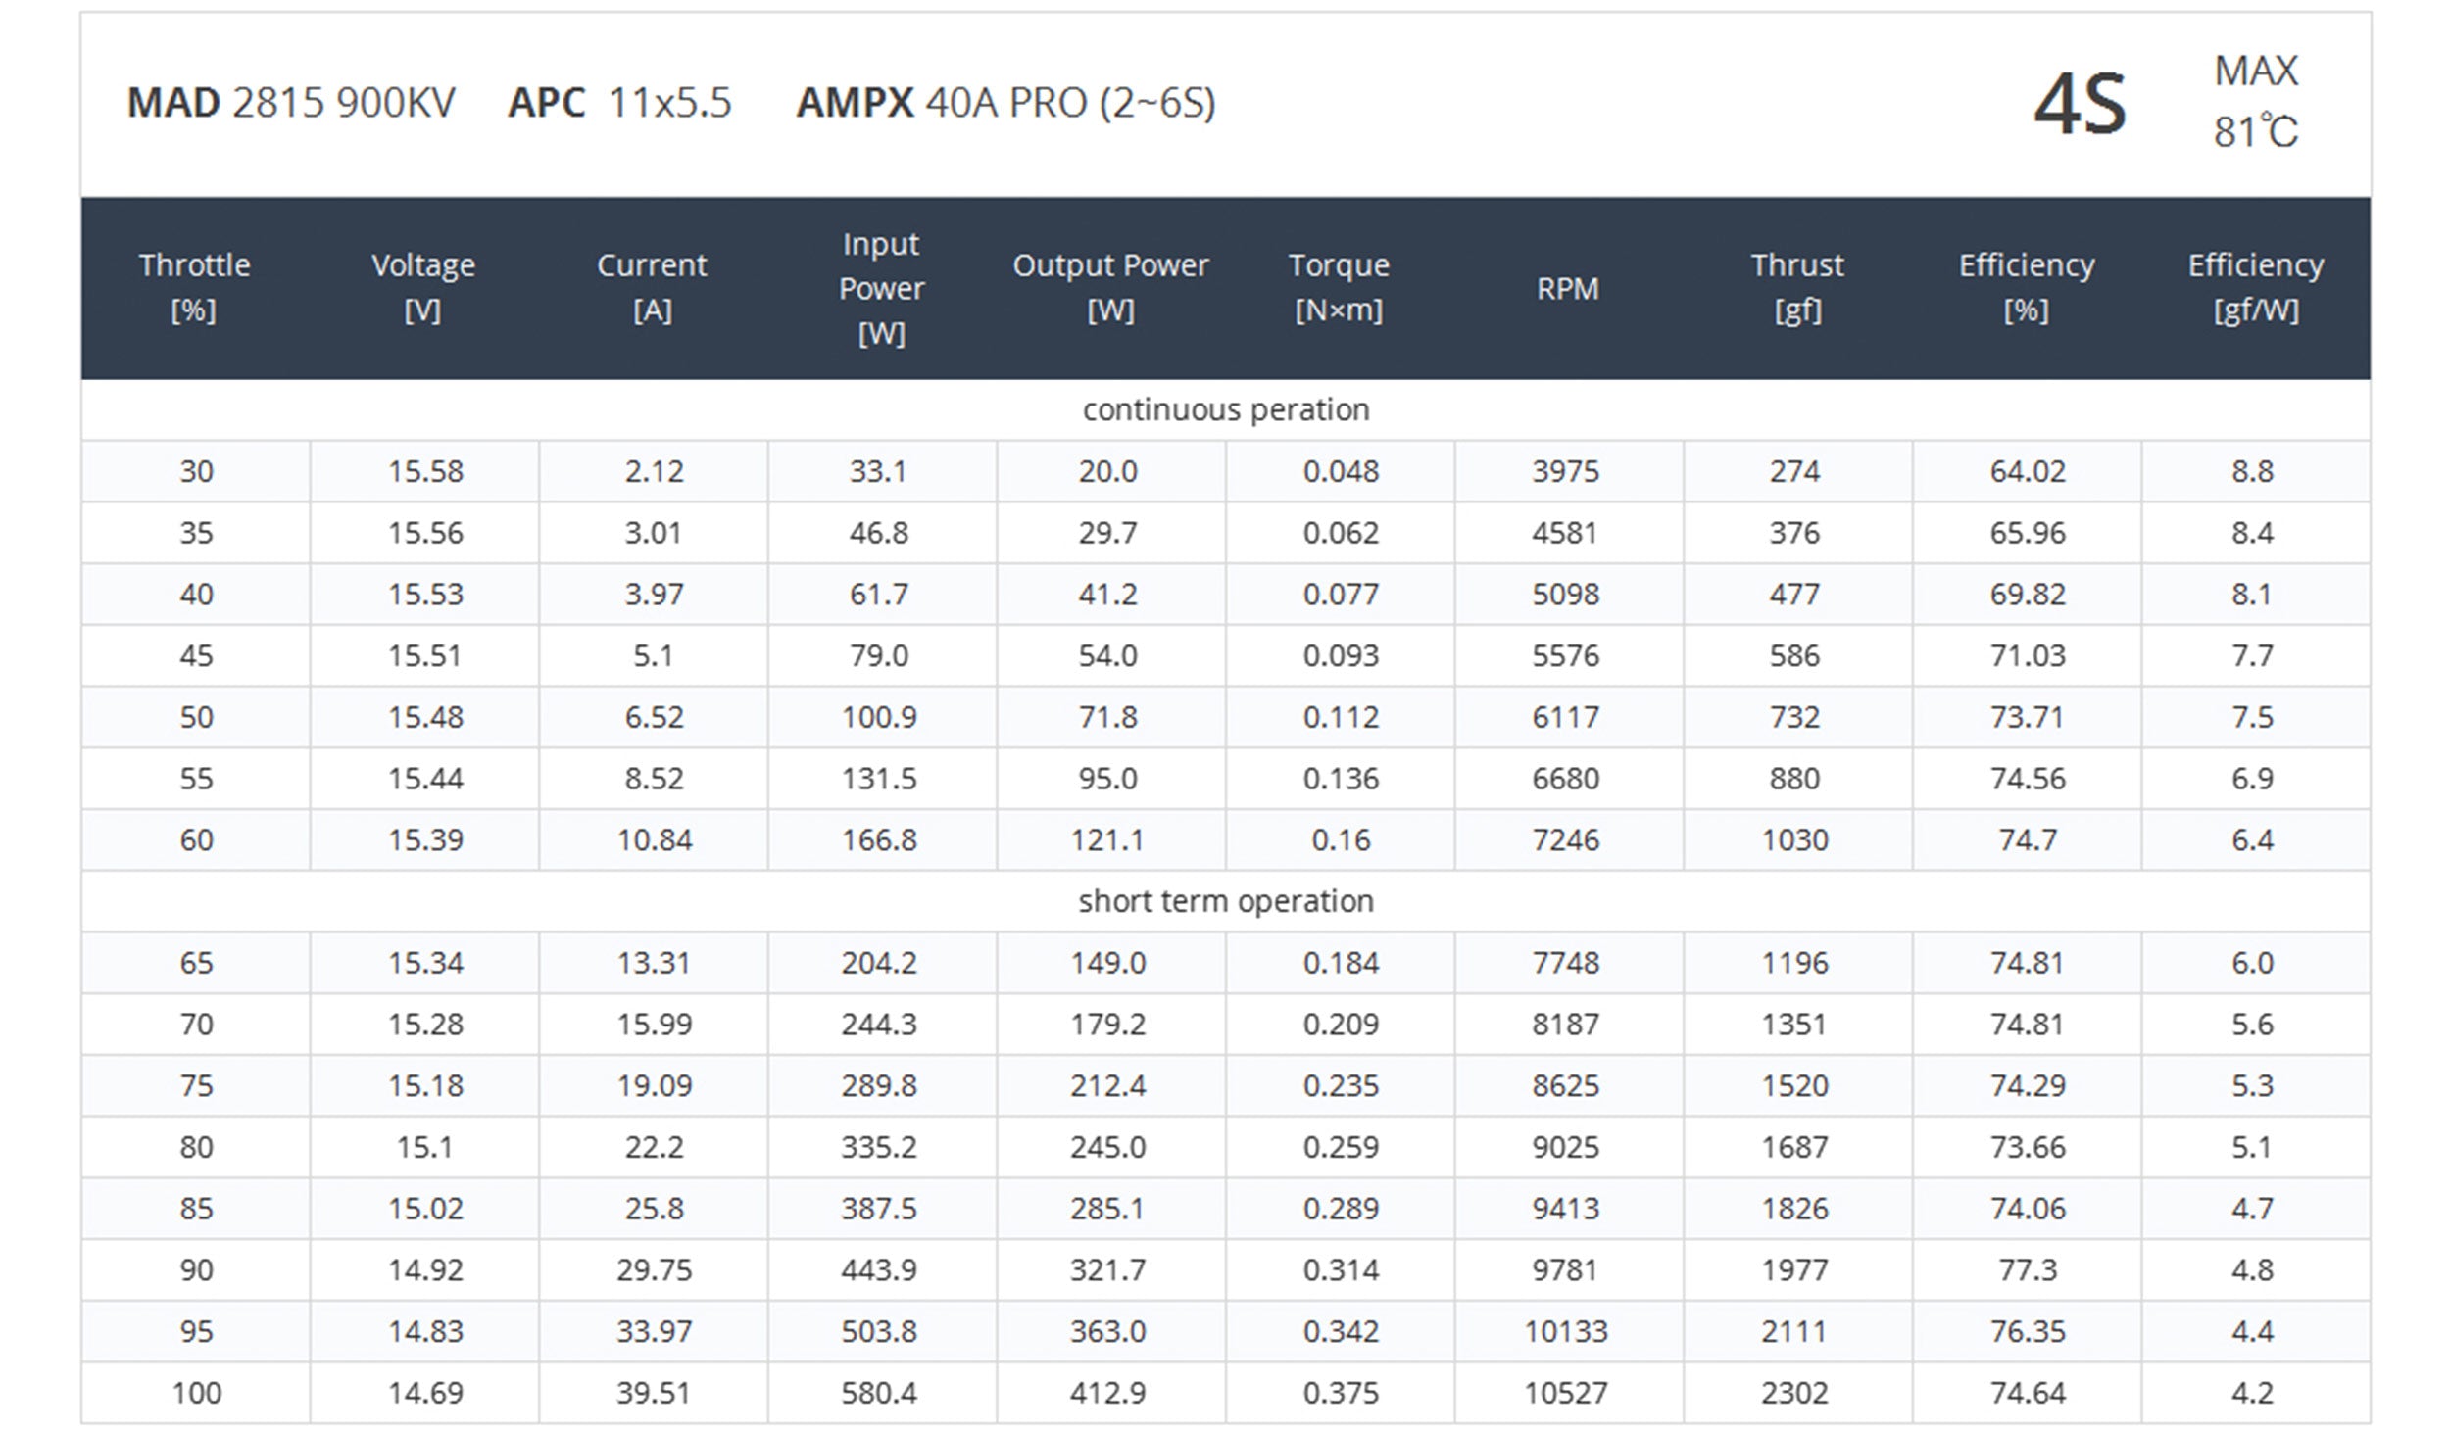
Task: Click the Efficiency [%] column header
Action: pos(2026,287)
